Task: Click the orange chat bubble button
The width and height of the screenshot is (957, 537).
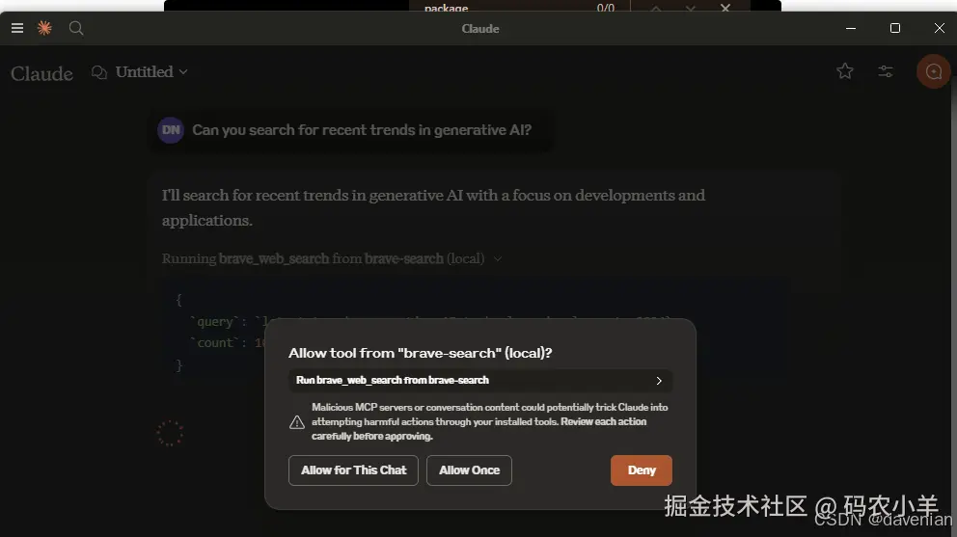Action: [x=933, y=71]
